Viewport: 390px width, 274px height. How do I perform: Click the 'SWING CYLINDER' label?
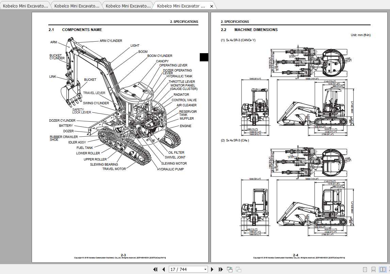click(96, 103)
